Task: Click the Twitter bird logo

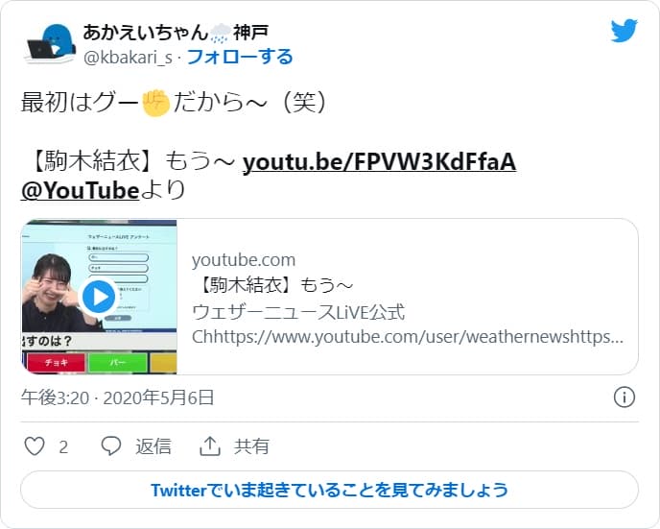Action: [625, 31]
